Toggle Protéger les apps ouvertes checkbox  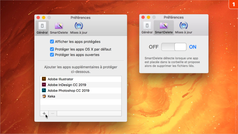[52, 55]
